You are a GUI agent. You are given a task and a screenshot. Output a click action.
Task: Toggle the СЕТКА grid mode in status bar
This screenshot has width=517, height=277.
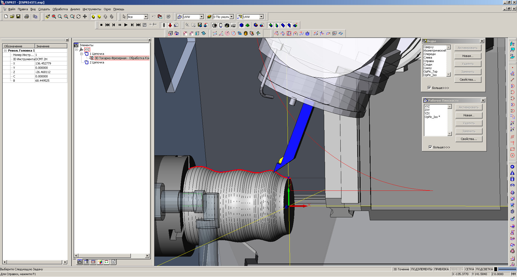[x=469, y=269]
